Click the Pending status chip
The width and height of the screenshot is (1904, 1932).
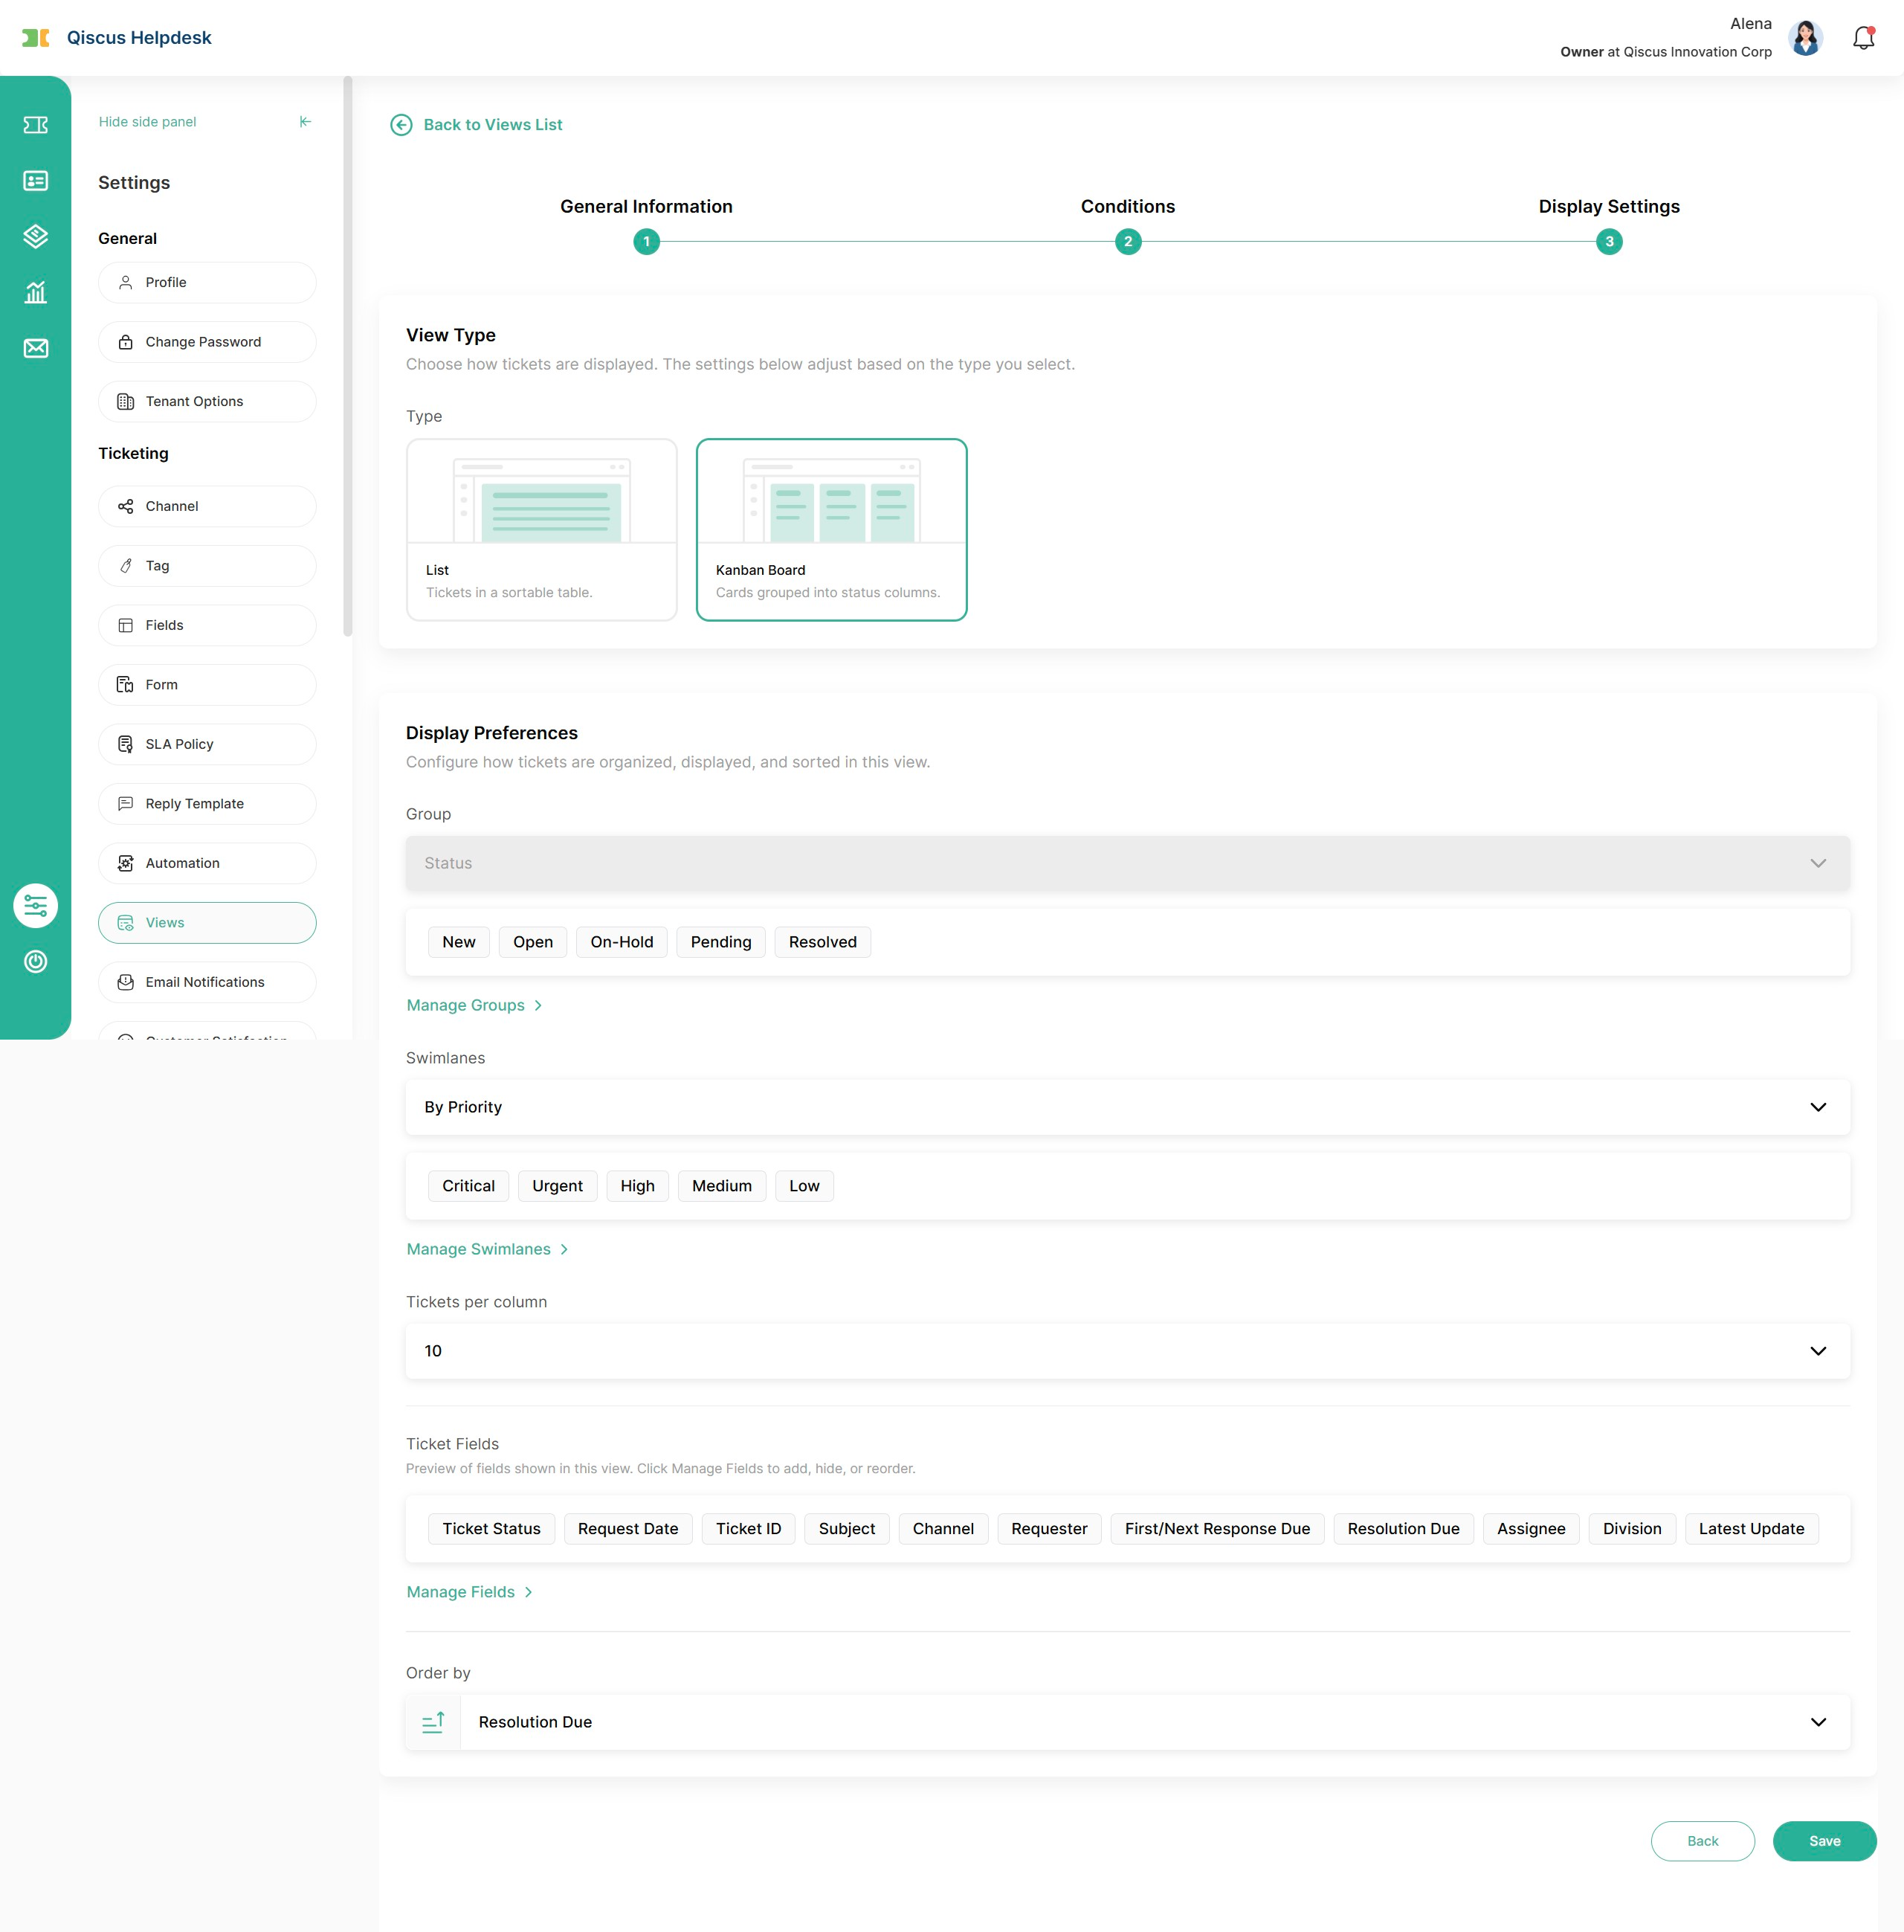tap(721, 942)
